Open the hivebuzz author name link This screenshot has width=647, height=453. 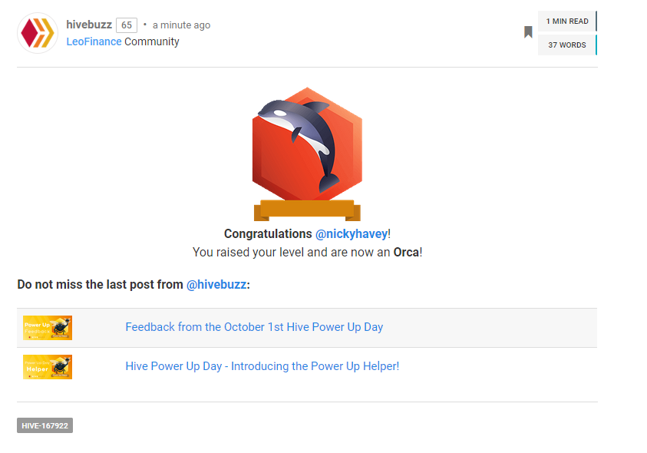click(x=89, y=25)
